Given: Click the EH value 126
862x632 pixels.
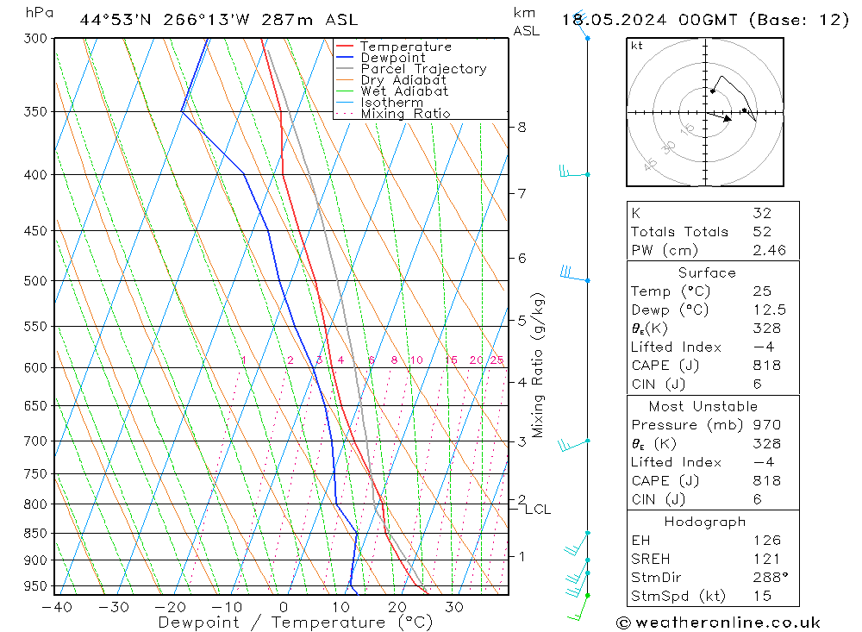Looking at the screenshot, I should [x=766, y=541].
